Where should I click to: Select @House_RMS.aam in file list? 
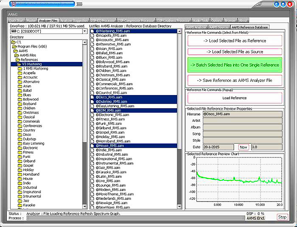134,146
